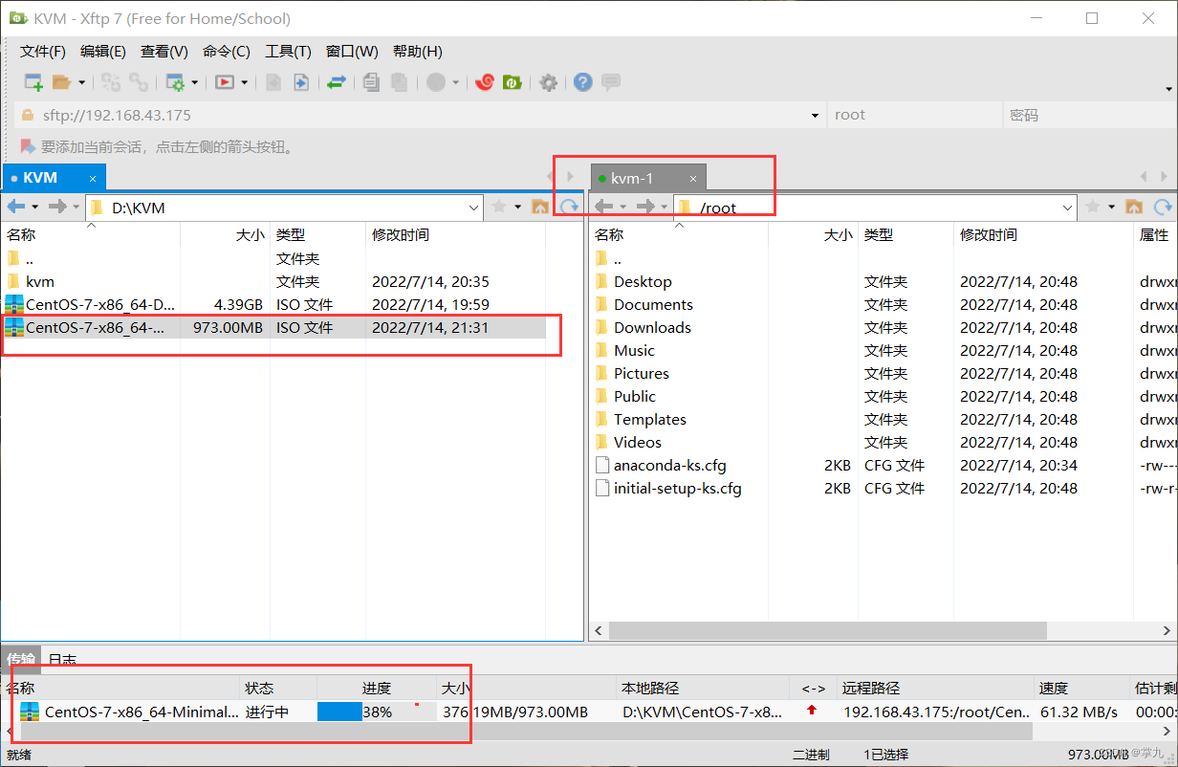Screen dimensions: 1178x767
Task: Open bookmarks star in remote pane
Action: 1092,207
